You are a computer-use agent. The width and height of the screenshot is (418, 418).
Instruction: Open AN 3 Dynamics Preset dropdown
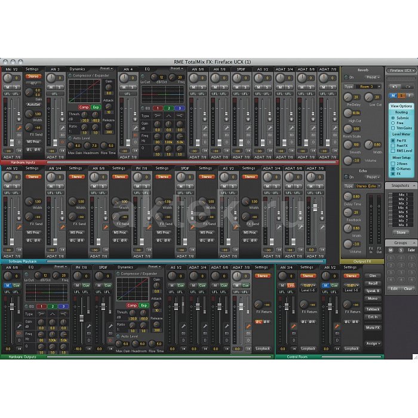[x=106, y=69]
